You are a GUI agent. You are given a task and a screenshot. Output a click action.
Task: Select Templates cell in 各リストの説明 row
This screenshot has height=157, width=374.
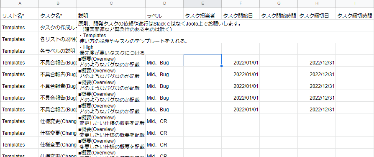point(19,37)
